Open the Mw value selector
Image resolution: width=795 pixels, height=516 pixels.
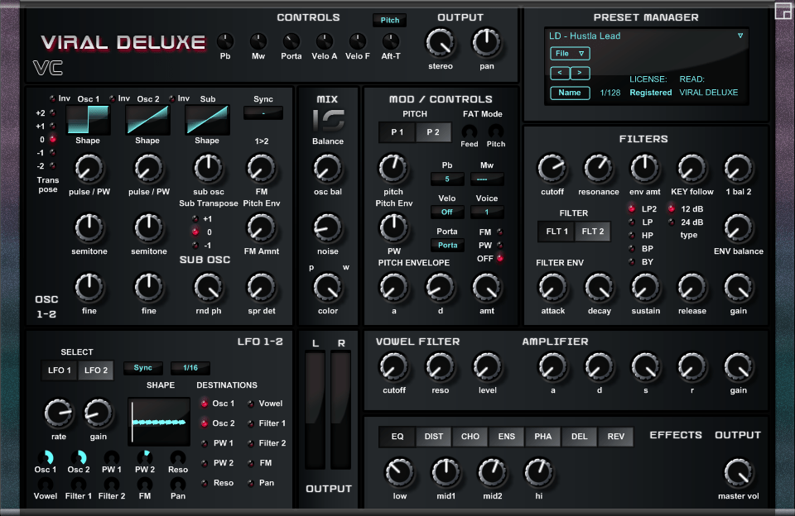487,179
